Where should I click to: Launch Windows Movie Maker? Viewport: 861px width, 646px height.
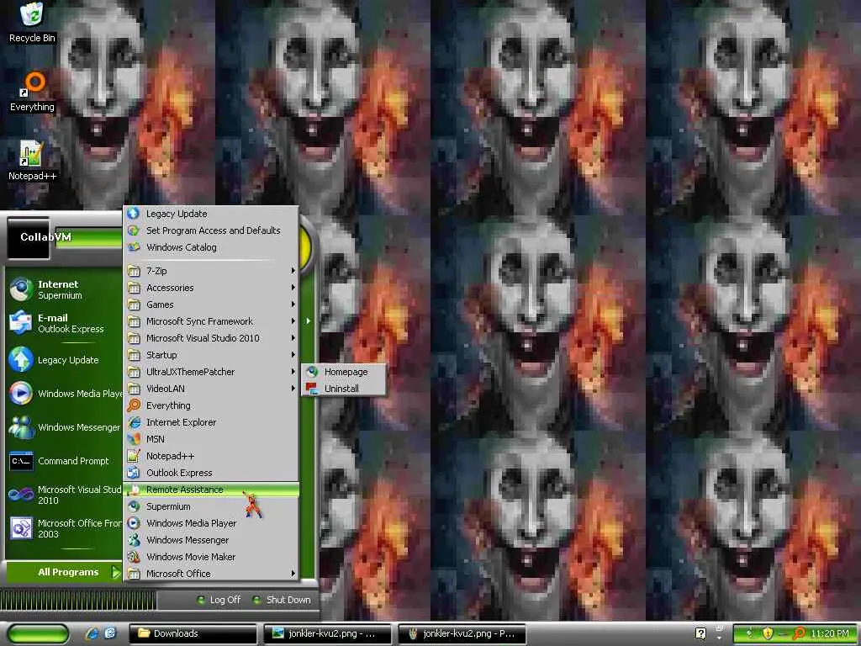coord(211,557)
